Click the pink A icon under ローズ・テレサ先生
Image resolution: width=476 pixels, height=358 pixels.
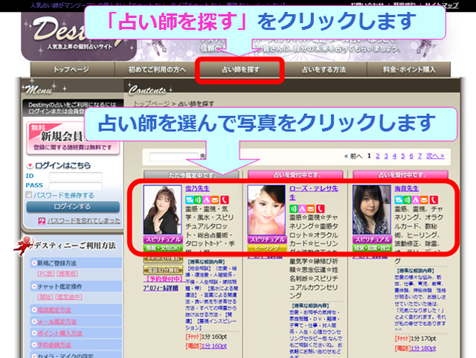pyautogui.click(x=302, y=209)
